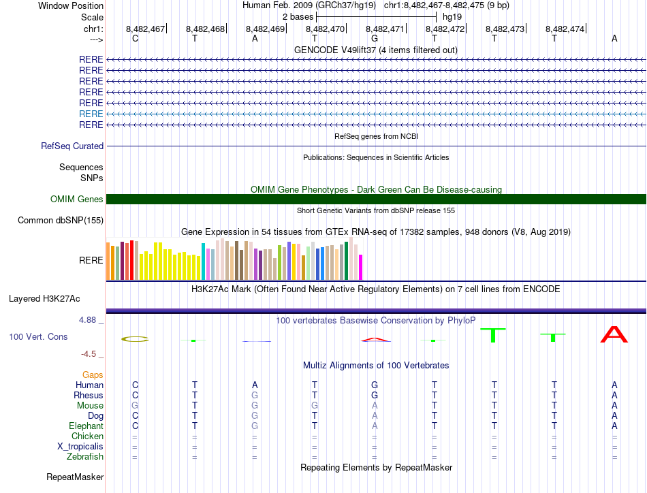Click the red A-shaped PhyloP logo under G
This screenshot has height=493, width=647.
(375, 340)
